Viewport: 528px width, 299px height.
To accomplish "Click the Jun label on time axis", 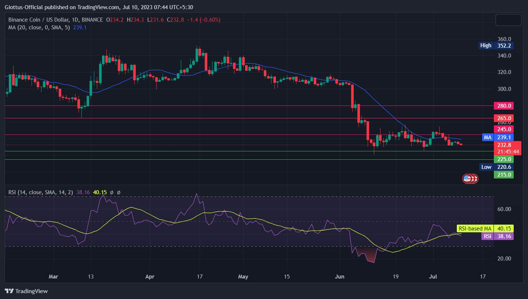I will tap(339, 276).
